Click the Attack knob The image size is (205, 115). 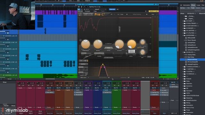tap(119, 44)
